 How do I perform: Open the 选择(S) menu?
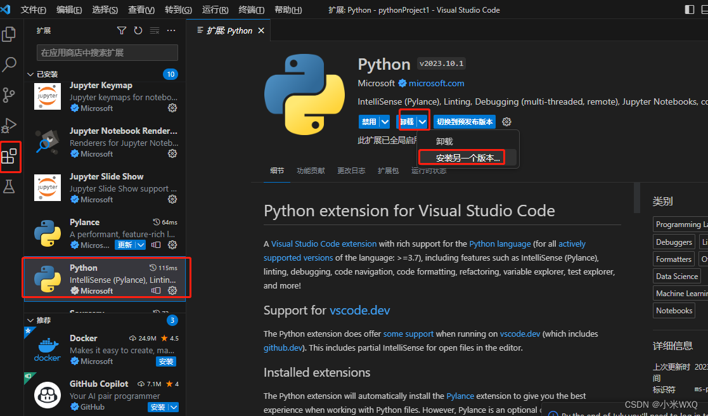[105, 10]
